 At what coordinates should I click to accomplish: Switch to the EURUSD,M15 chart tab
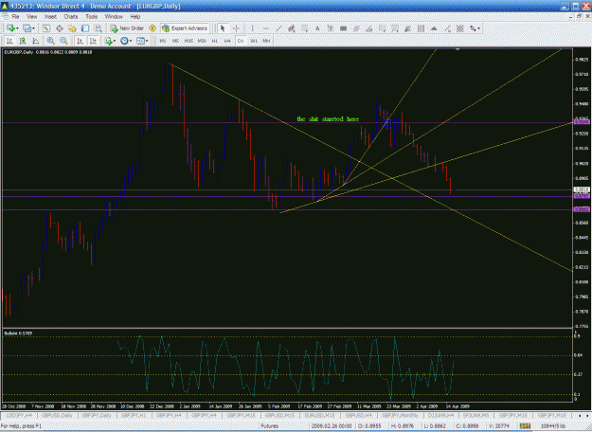[x=318, y=415]
